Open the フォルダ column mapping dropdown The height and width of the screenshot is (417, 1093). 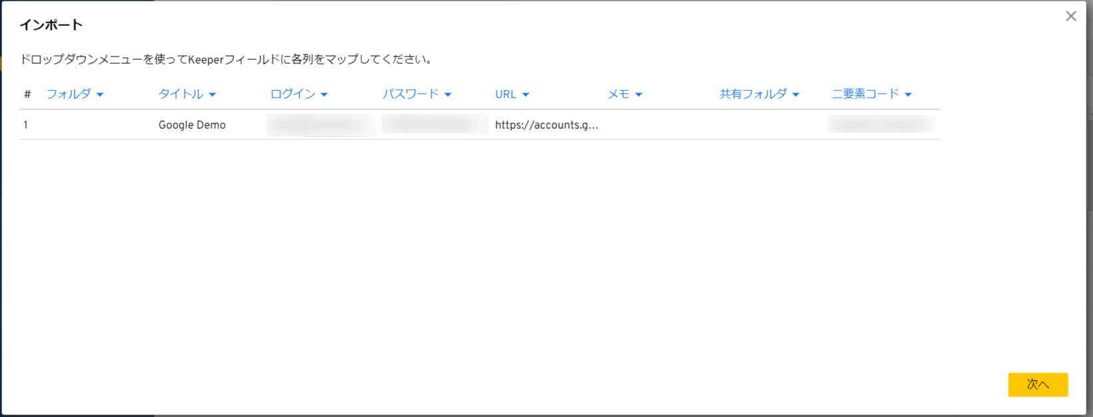(x=75, y=94)
